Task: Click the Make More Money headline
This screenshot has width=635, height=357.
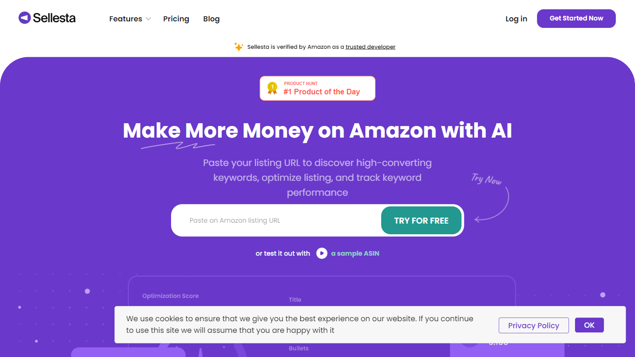Action: click(317, 131)
